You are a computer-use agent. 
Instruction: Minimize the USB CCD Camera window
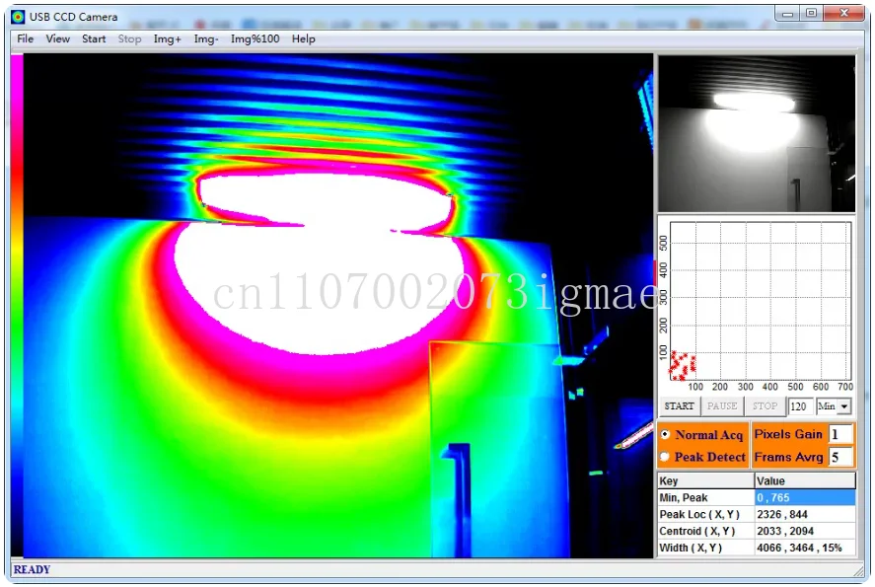pyautogui.click(x=787, y=14)
